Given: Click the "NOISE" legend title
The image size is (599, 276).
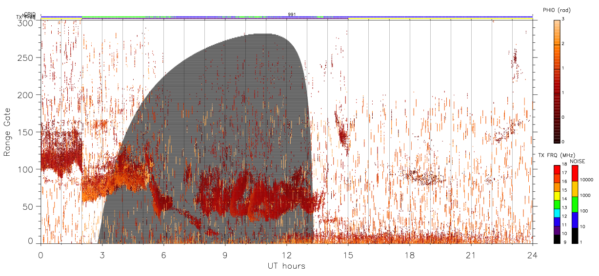Looking at the screenshot, I should tap(578, 160).
